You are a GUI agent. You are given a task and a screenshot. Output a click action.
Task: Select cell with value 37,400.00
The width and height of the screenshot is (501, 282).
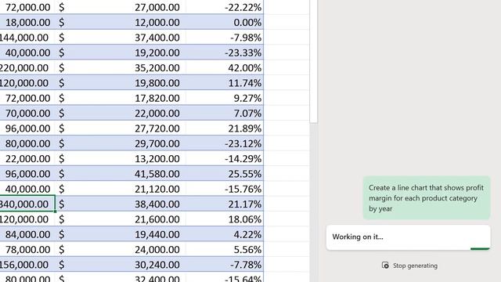[121, 38]
